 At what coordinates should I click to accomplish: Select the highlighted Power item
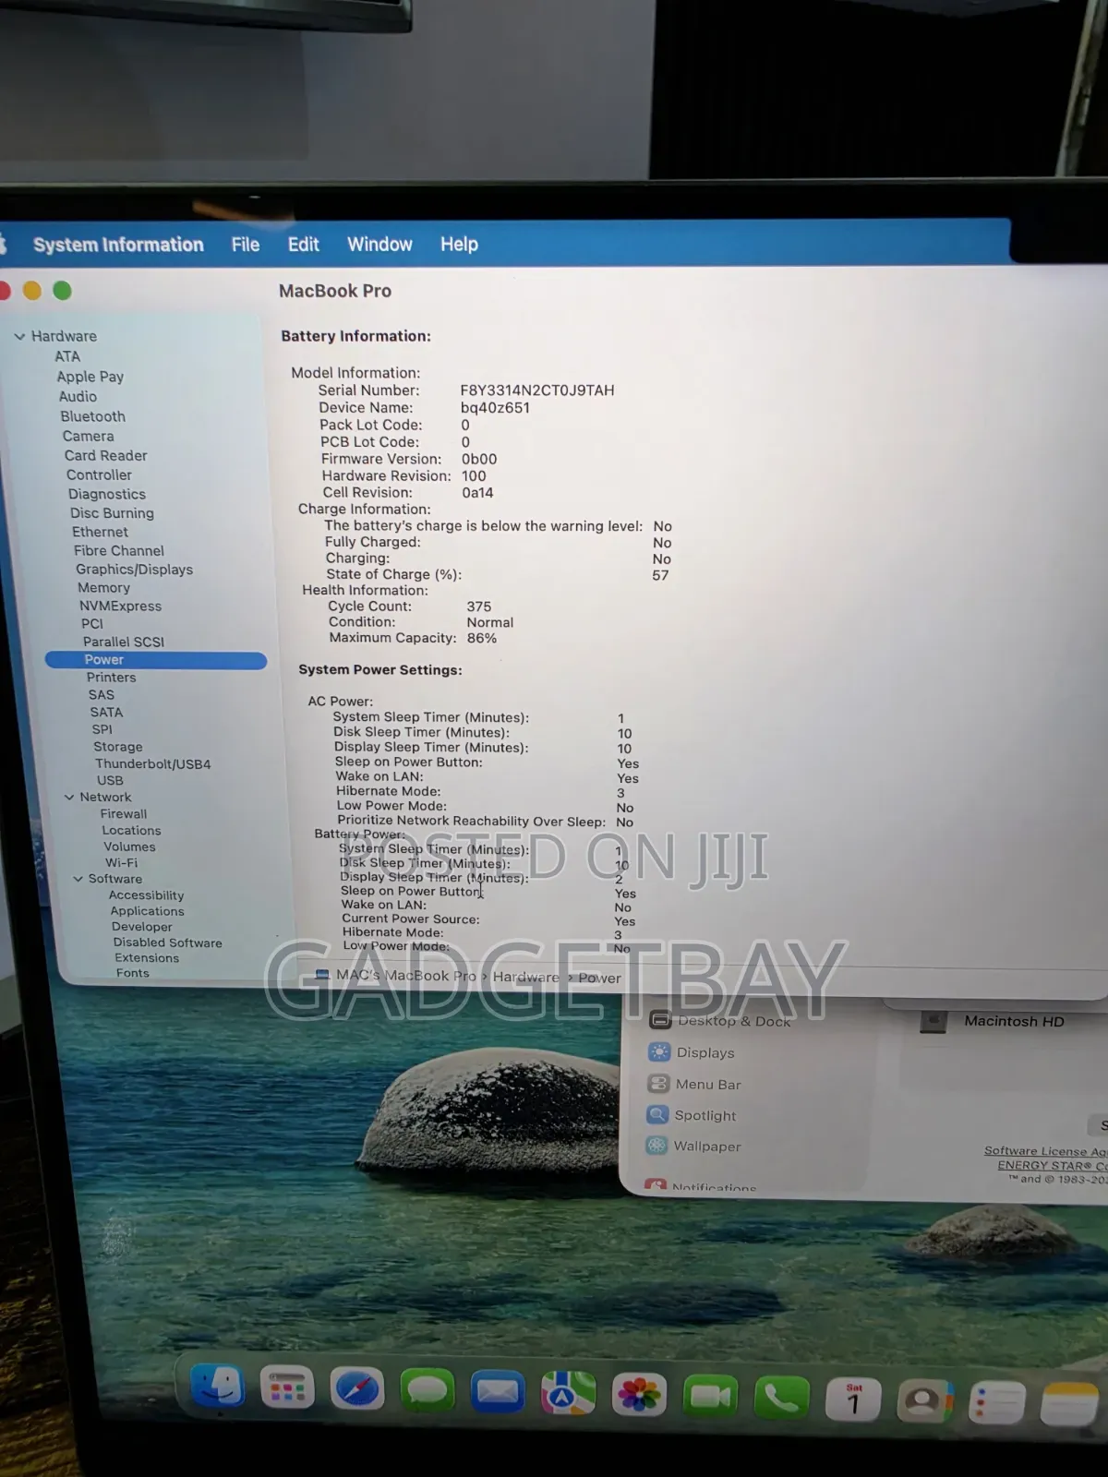tap(156, 660)
